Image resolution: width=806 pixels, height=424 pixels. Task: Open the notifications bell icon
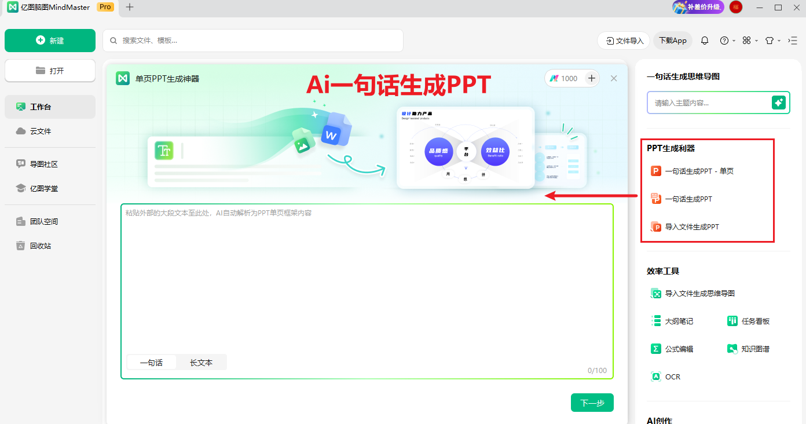tap(705, 41)
